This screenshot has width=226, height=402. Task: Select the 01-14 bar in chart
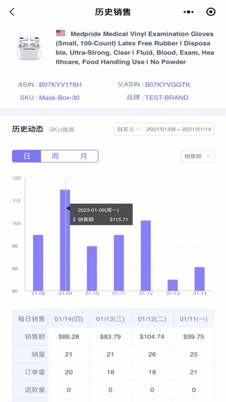click(x=199, y=279)
